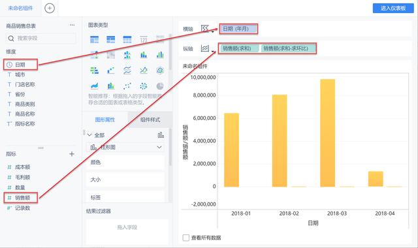Image resolution: width=418 pixels, height=248 pixels.
Task: Select the 毛利额 indicator field
Action: (22, 177)
